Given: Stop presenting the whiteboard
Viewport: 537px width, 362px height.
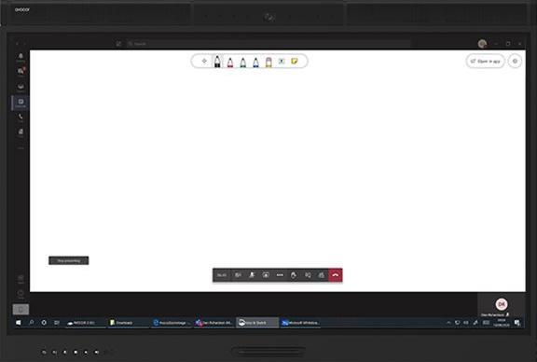Looking at the screenshot, I should coord(69,260).
